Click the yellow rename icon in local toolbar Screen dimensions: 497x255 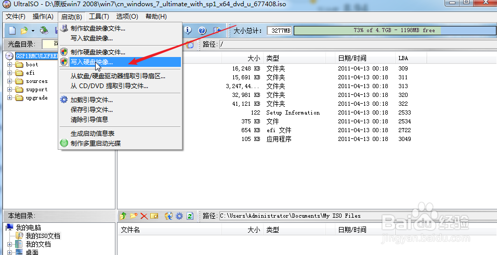154,216
